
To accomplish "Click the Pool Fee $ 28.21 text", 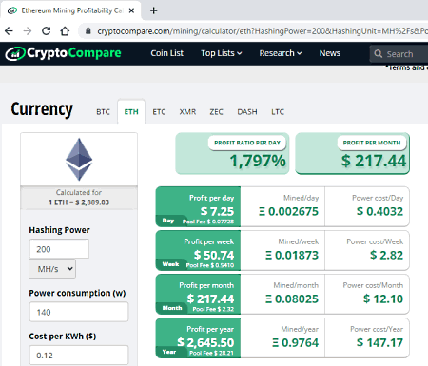I will click(x=211, y=353).
